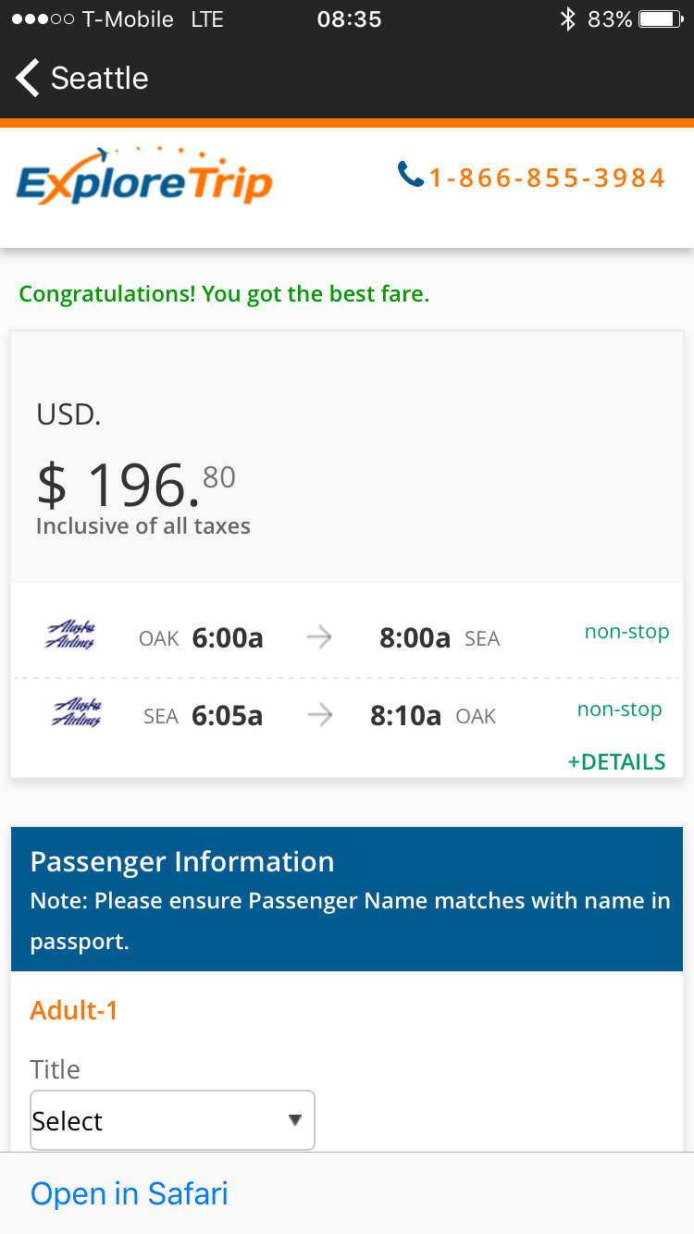Viewport: 694px width, 1234px height.
Task: Tap the back chevron arrow icon
Action: pyautogui.click(x=28, y=78)
